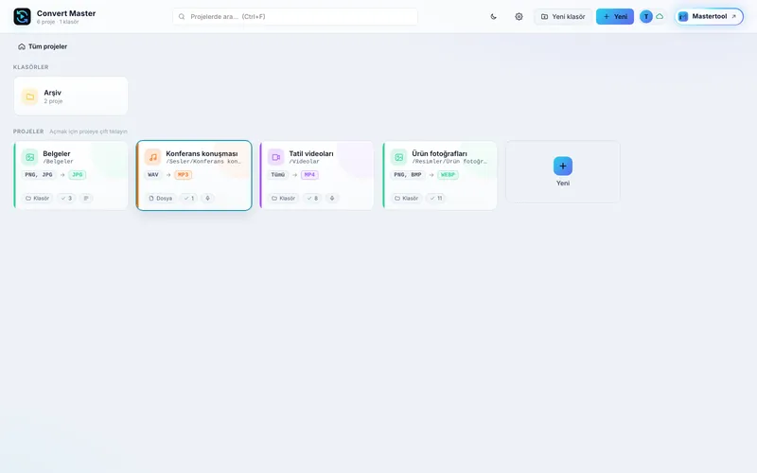Click microphone chip on Tatil videoları card
Viewport: 757px width, 473px height.
coord(332,198)
